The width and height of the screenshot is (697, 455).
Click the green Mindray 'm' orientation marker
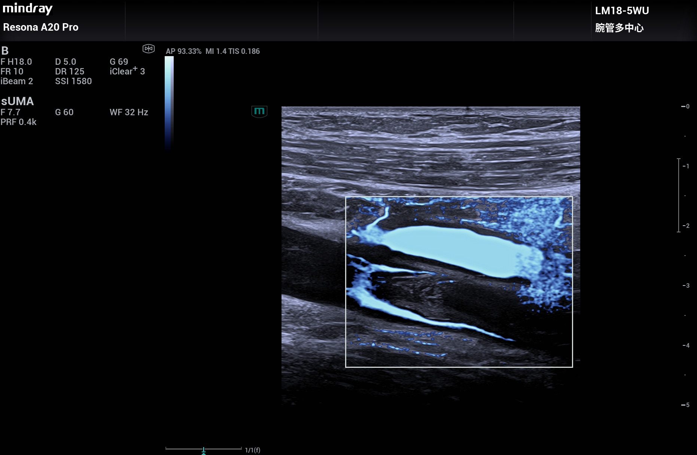click(x=259, y=111)
